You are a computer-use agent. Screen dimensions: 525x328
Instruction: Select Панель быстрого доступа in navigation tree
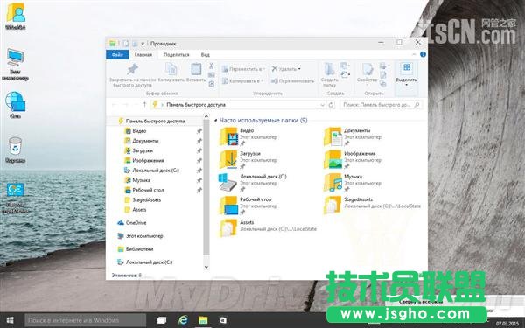155,122
